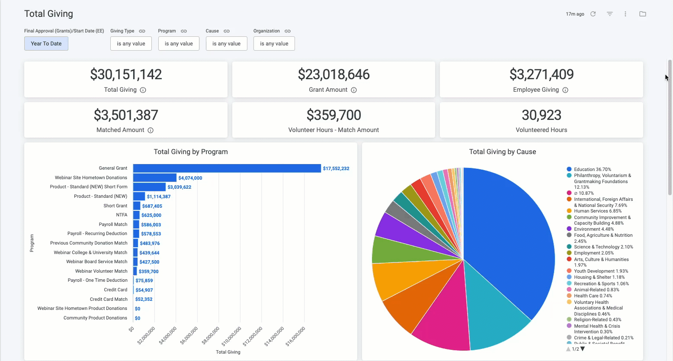Click the link icon beside Giving Type

(142, 31)
